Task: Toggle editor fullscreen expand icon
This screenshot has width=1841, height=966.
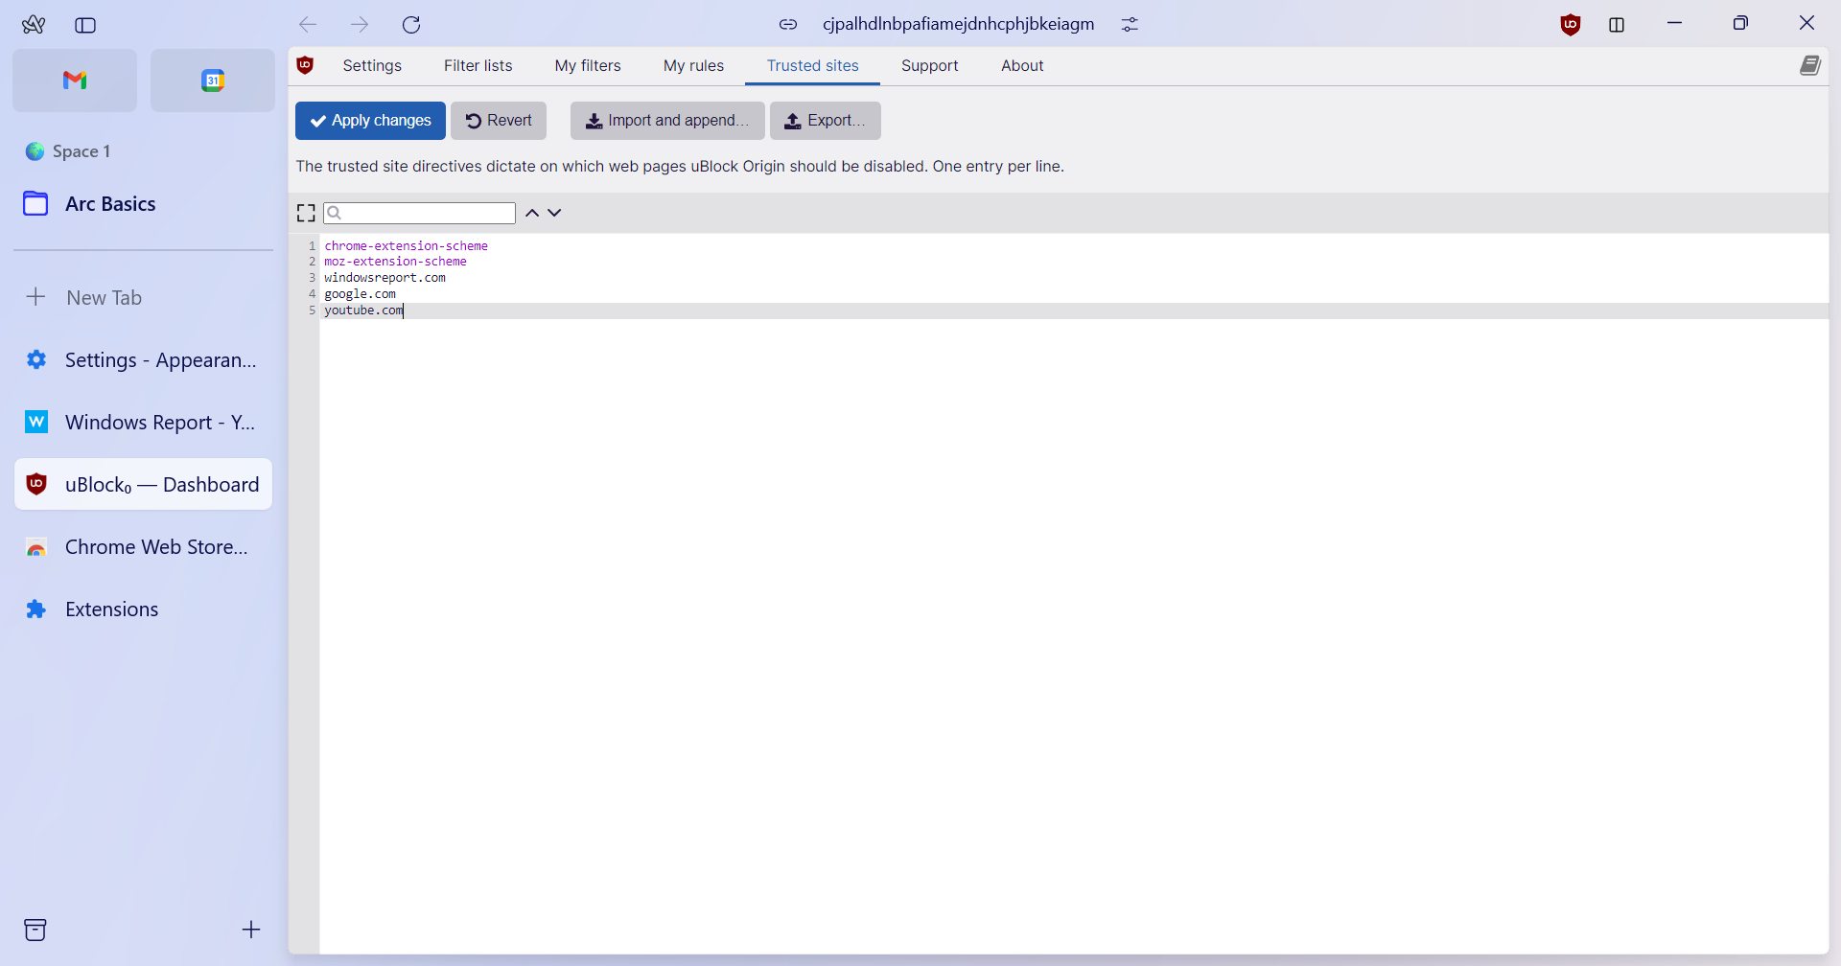Action: [306, 213]
